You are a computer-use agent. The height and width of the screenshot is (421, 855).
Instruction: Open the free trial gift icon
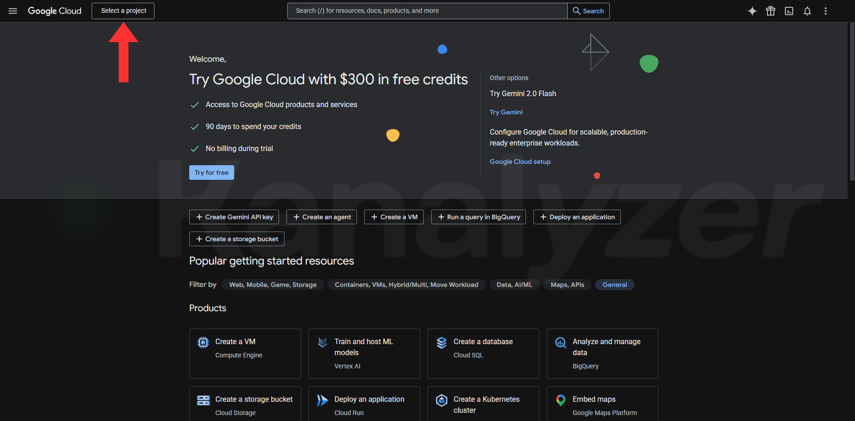pyautogui.click(x=771, y=11)
